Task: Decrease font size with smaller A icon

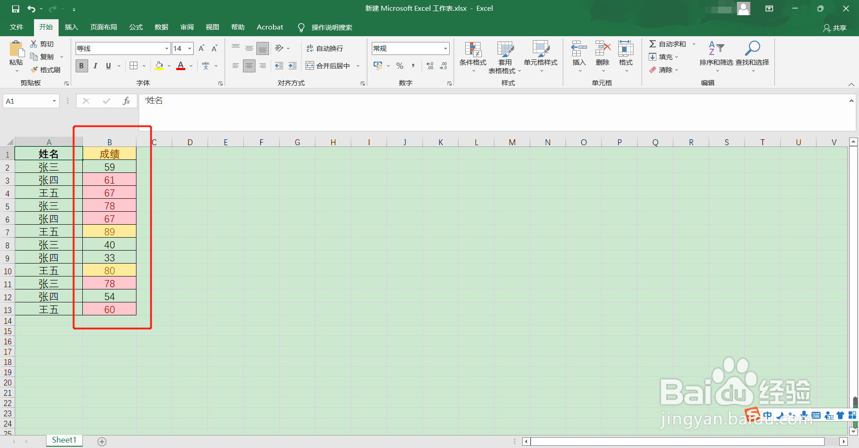Action: (215, 48)
